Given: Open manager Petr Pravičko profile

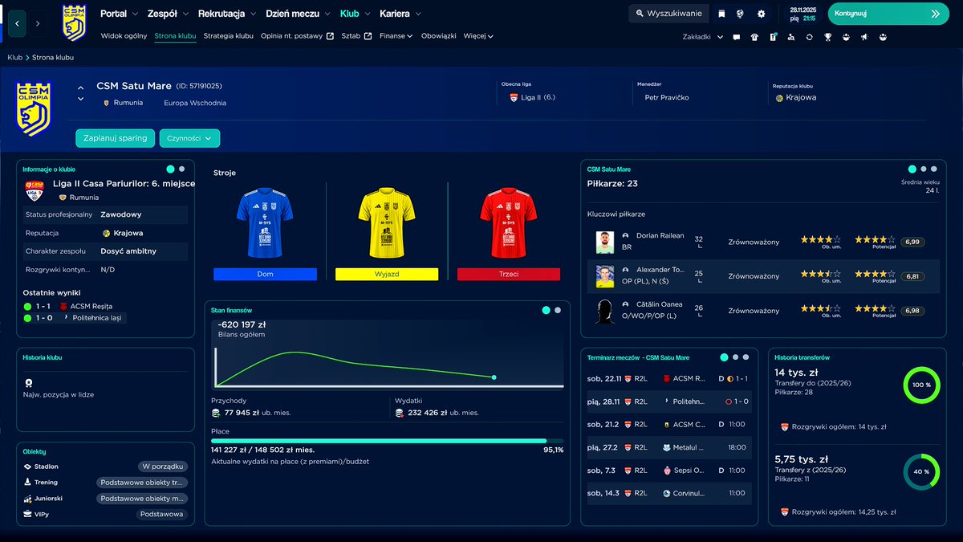Looking at the screenshot, I should click(x=666, y=97).
